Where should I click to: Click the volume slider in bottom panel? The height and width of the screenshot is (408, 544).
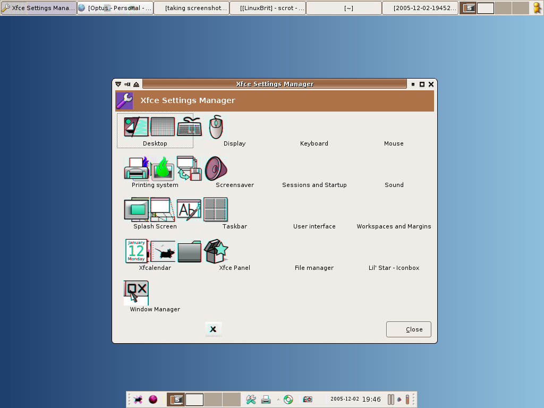click(x=407, y=399)
